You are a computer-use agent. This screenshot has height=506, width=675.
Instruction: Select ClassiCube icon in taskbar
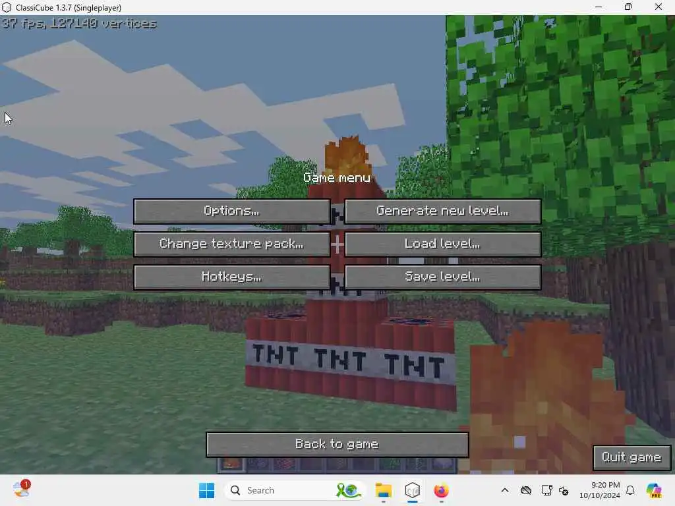point(413,490)
